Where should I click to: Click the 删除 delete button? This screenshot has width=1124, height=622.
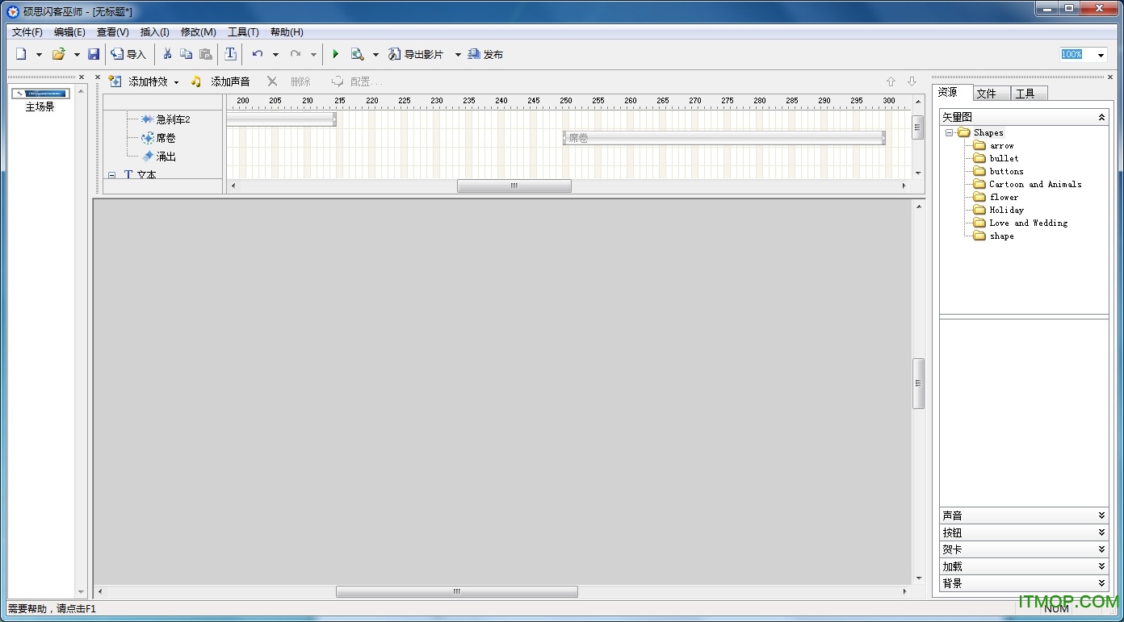289,81
